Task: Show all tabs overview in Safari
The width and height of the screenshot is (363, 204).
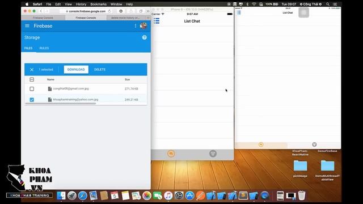Action: [141, 11]
